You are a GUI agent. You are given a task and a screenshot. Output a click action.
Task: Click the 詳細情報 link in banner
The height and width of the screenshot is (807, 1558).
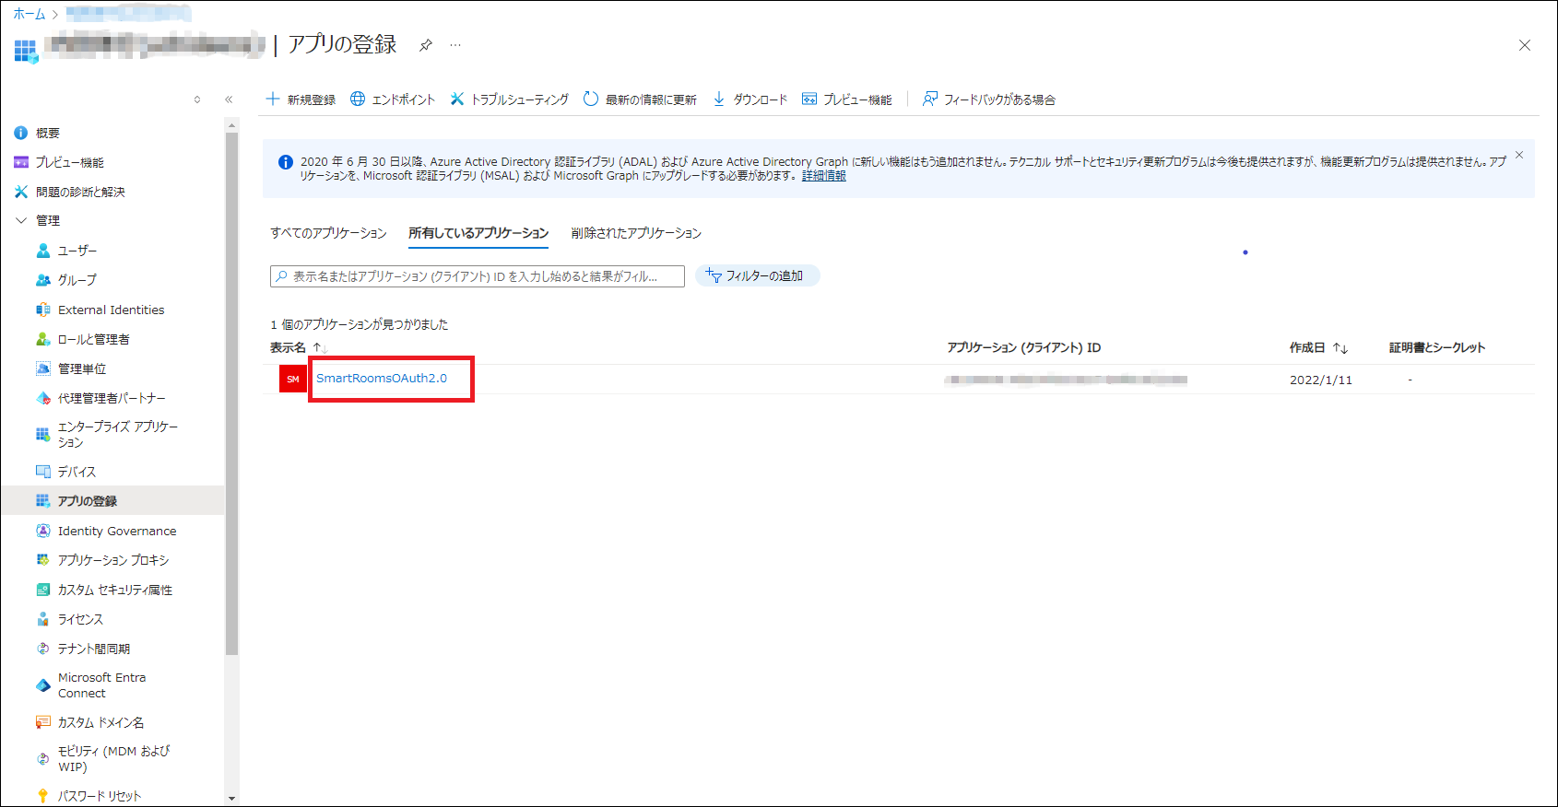coord(823,176)
